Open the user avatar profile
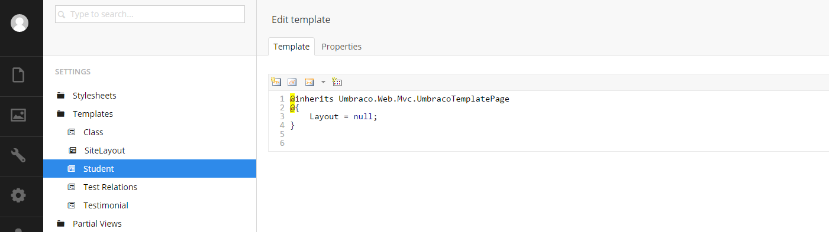This screenshot has width=829, height=232. click(x=20, y=23)
